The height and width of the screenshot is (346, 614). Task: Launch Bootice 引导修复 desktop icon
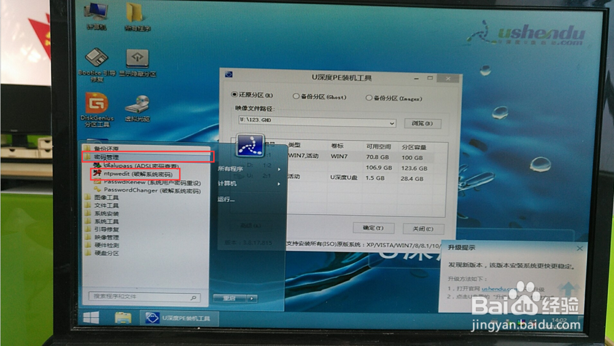pyautogui.click(x=97, y=65)
